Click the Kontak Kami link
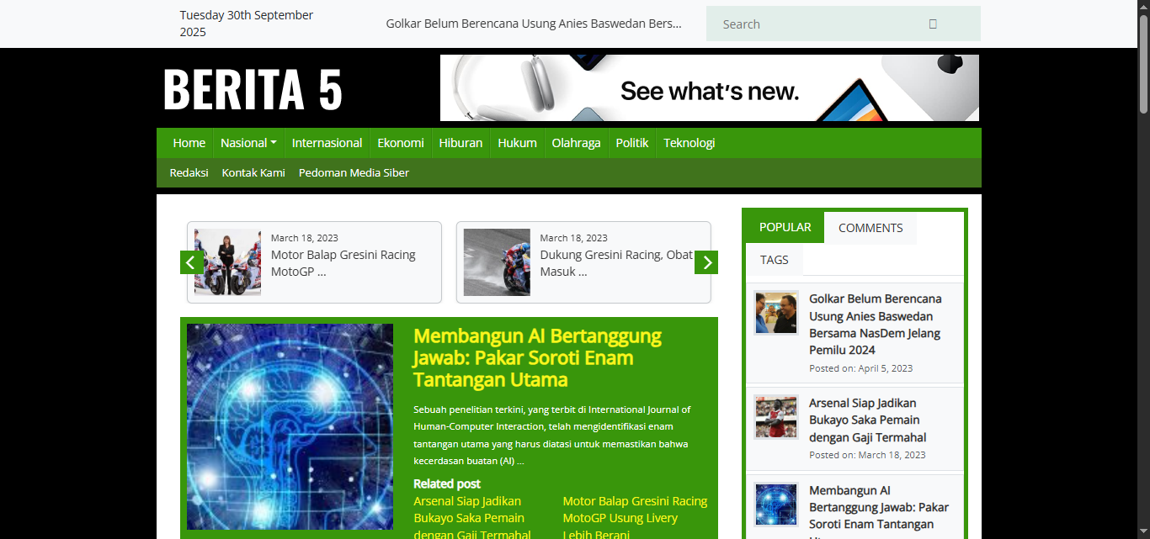Screen dimensions: 1150x539 253,172
